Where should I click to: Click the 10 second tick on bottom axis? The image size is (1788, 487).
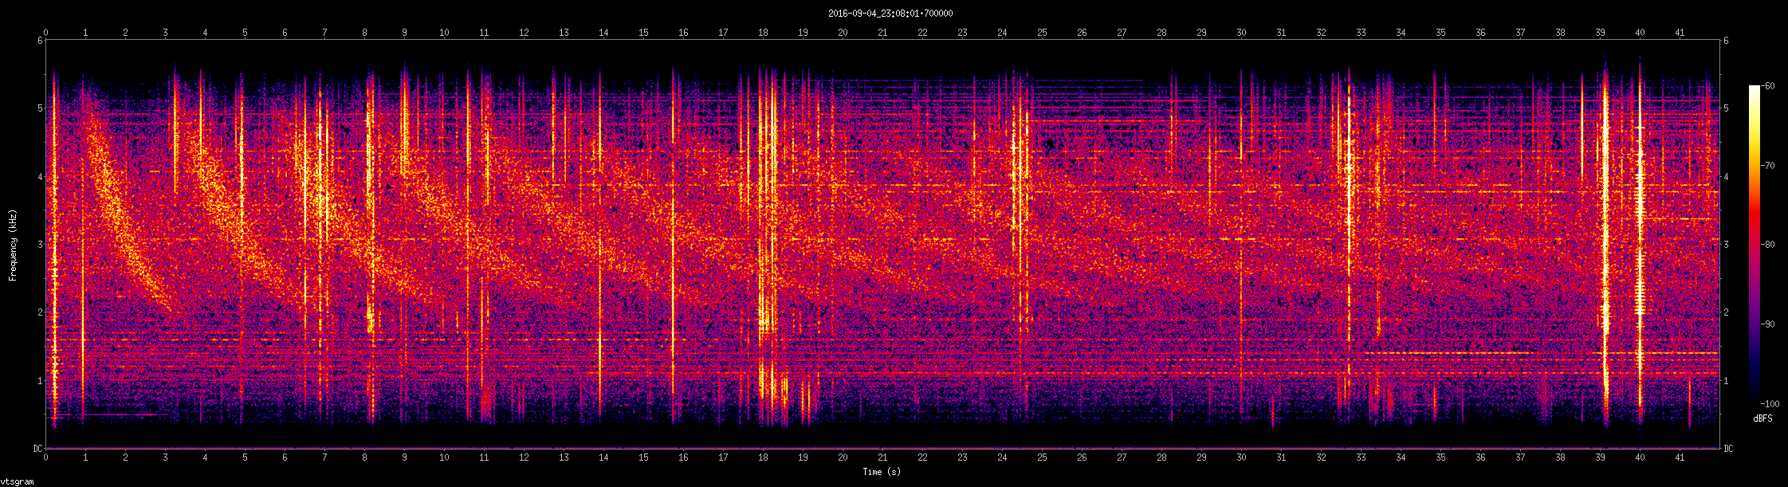[x=444, y=458]
